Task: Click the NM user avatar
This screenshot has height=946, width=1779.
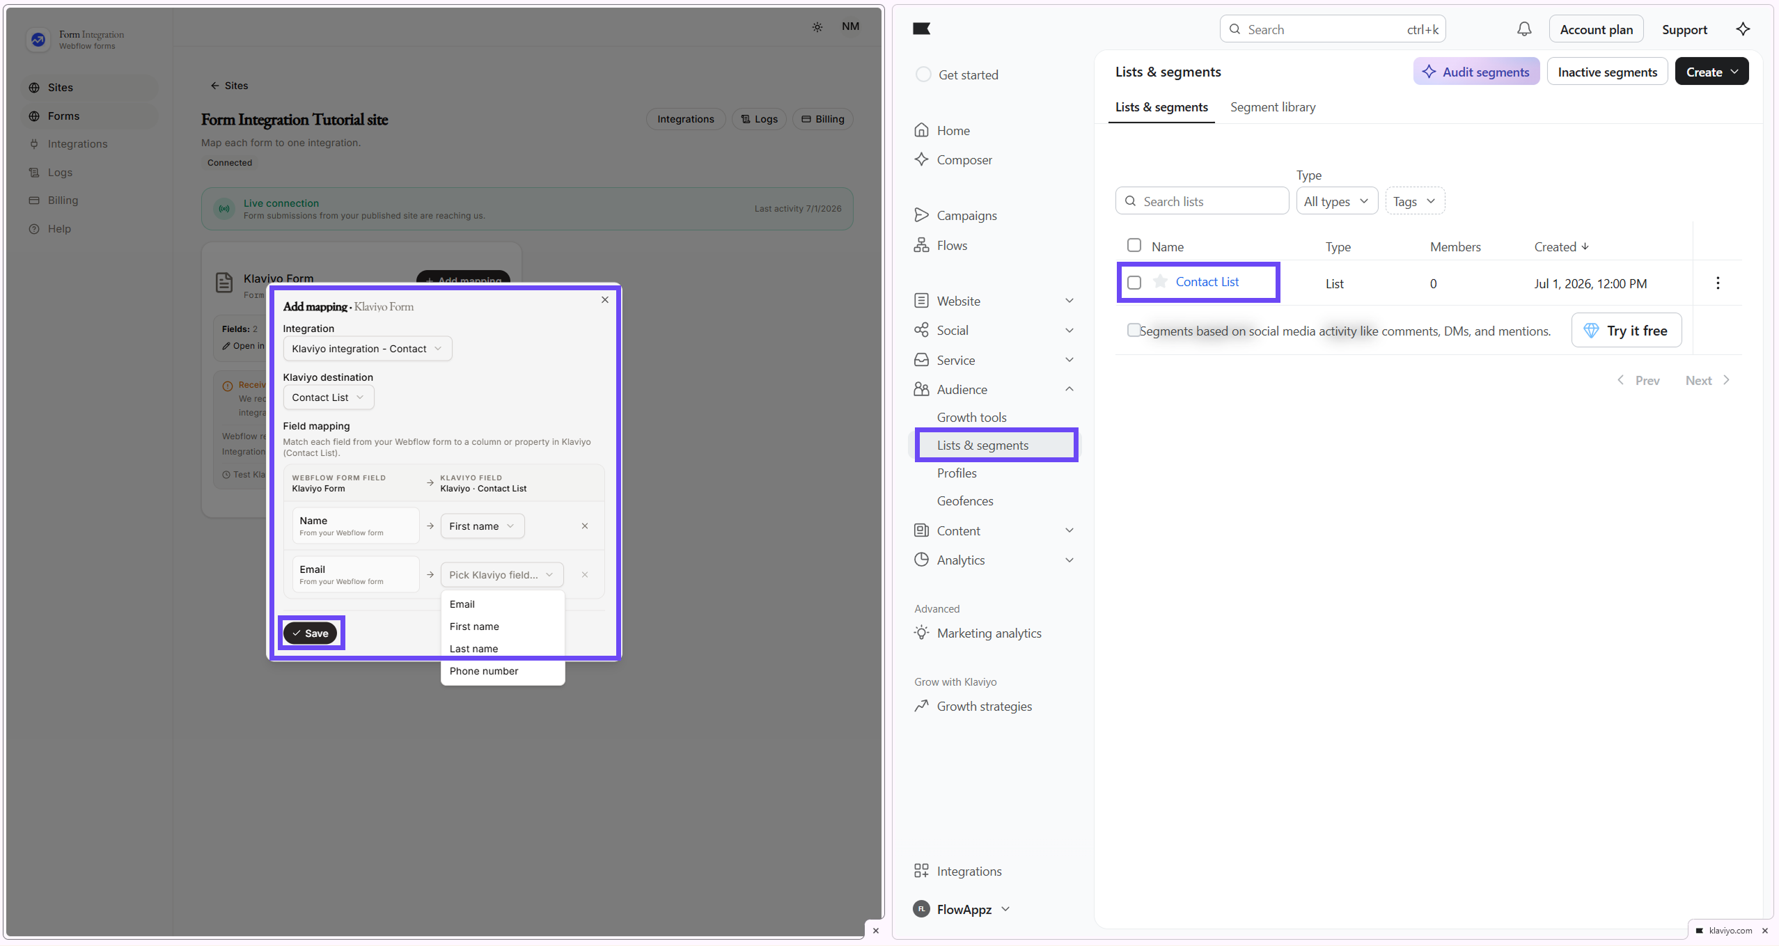Action: (850, 26)
